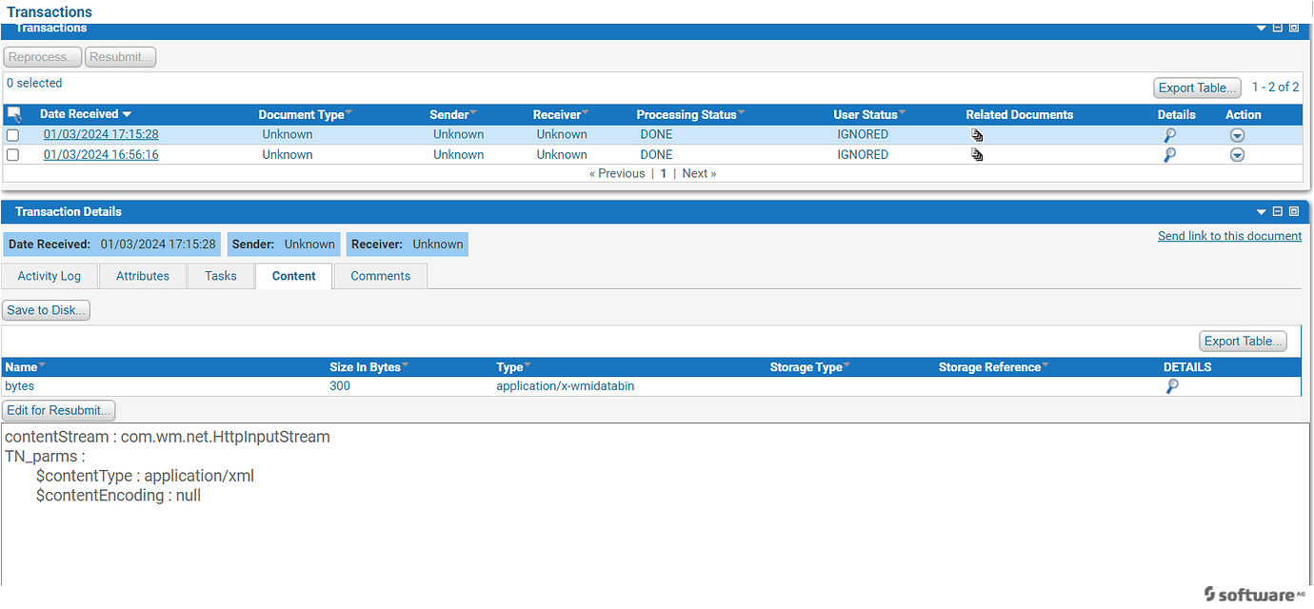This screenshot has width=1314, height=609.
Task: Maximize the Transaction Details panel
Action: coord(1294,211)
